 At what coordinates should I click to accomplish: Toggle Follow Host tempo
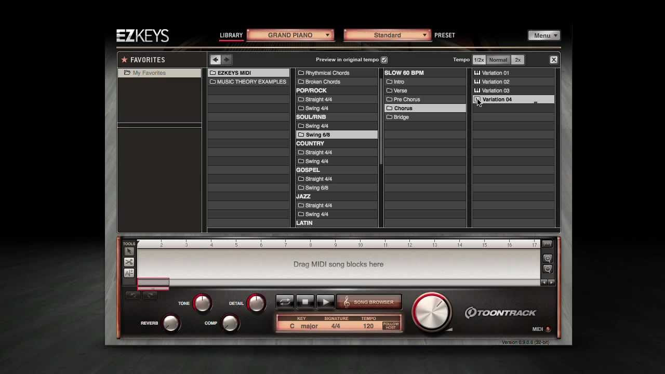pos(391,326)
